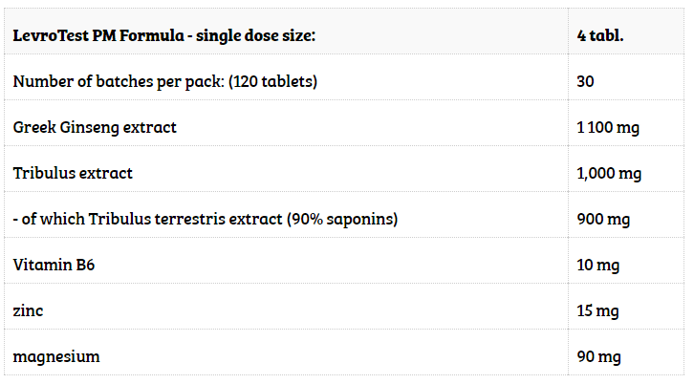This screenshot has width=694, height=384.
Task: Click the Tribulus extract row label
Action: pyautogui.click(x=73, y=173)
